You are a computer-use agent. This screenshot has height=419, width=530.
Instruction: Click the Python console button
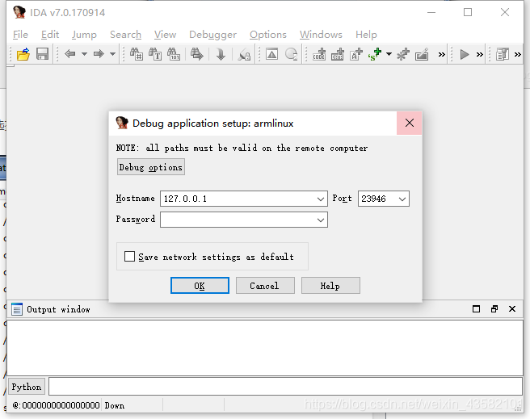coord(27,387)
